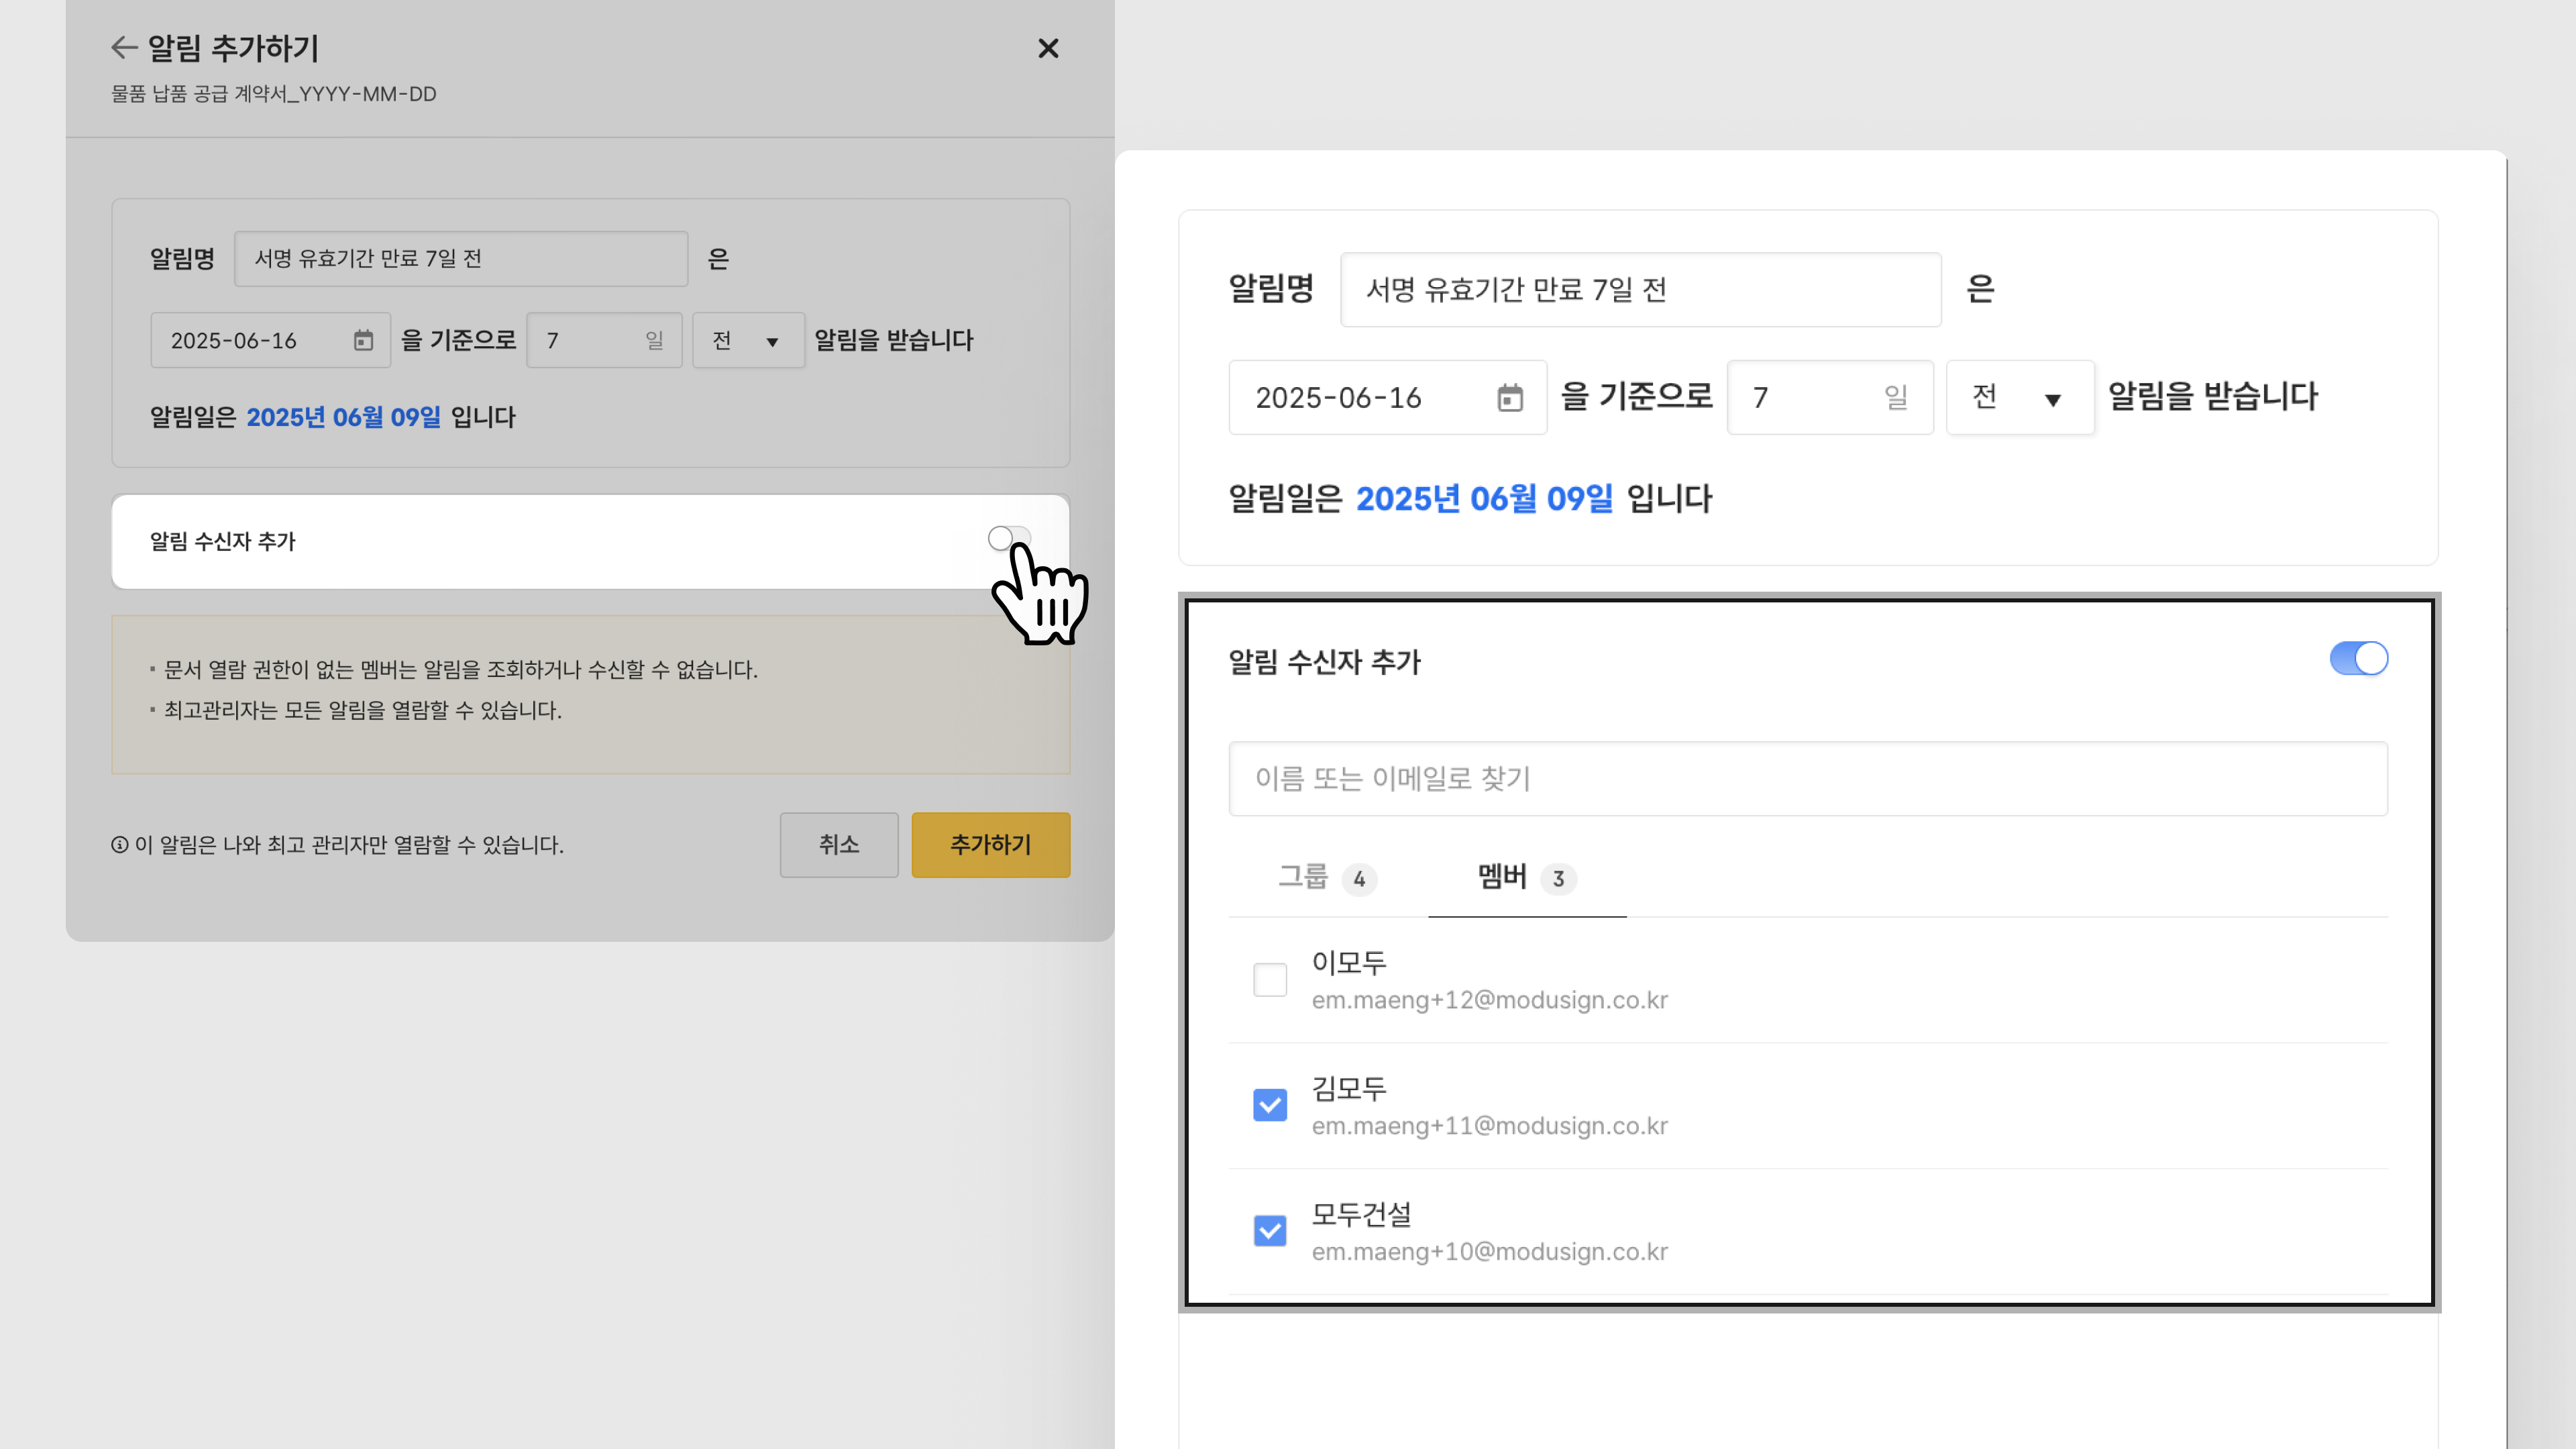Check the 이모두 member checkbox
The height and width of the screenshot is (1449, 2576).
point(1270,979)
